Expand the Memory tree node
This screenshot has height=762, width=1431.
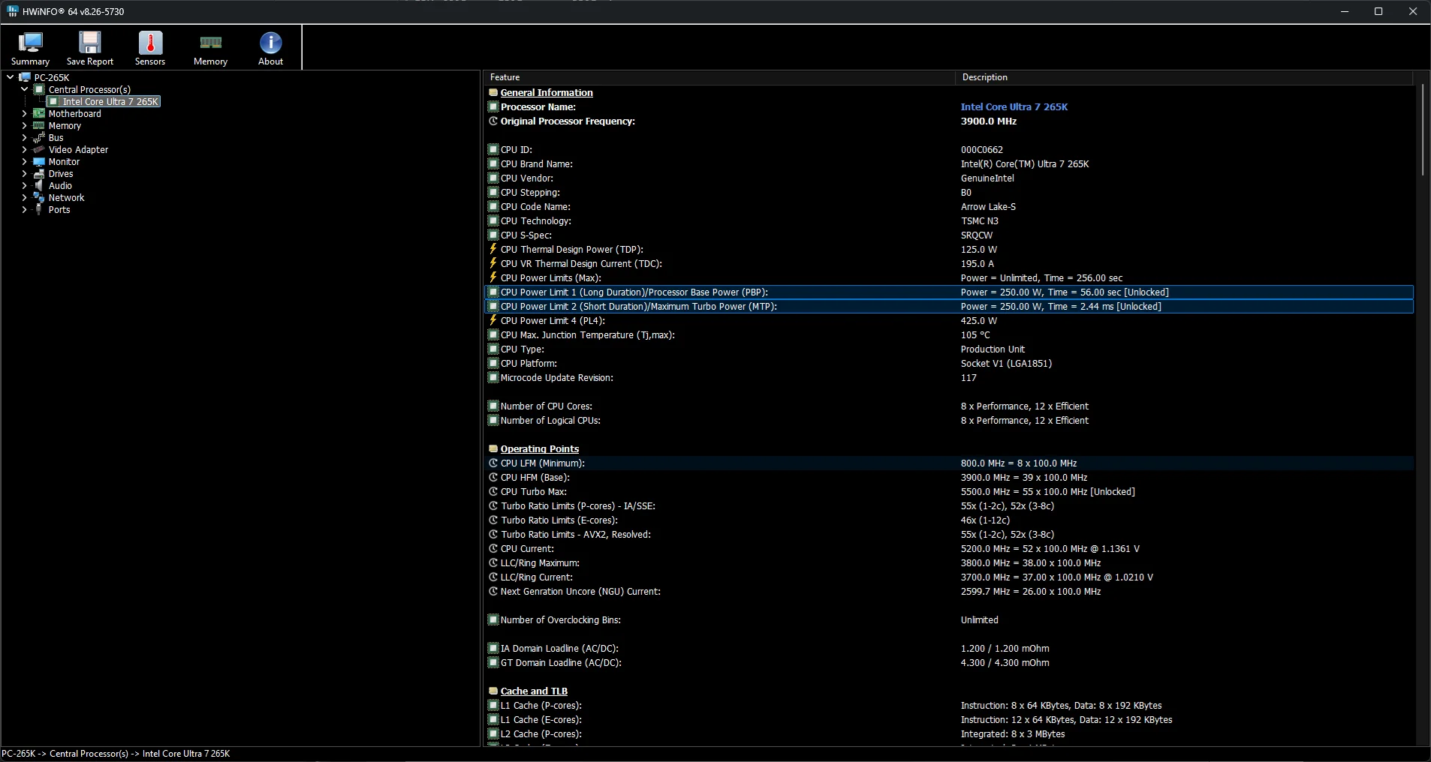pos(24,126)
